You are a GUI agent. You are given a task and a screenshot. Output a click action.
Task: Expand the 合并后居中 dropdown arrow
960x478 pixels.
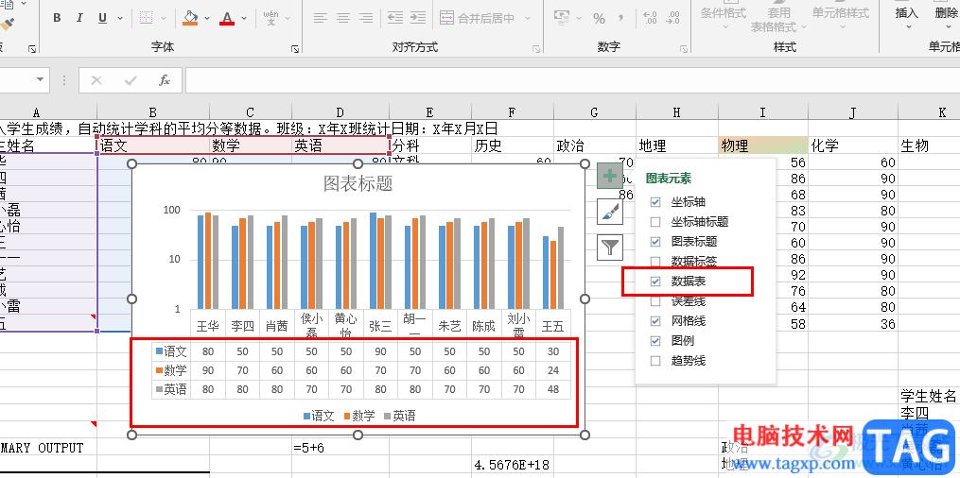coord(527,18)
